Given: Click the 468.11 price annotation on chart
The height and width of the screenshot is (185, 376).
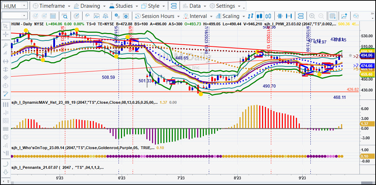Looking at the screenshot, I should tap(340, 97).
